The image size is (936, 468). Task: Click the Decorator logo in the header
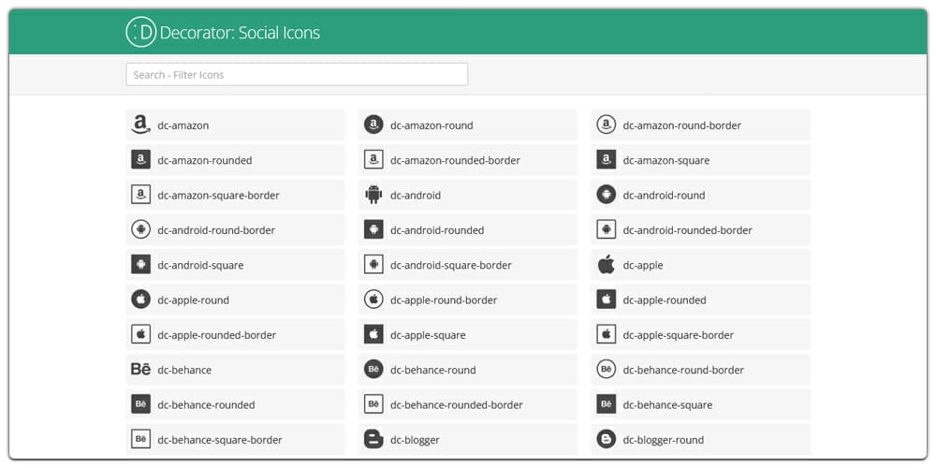click(141, 32)
